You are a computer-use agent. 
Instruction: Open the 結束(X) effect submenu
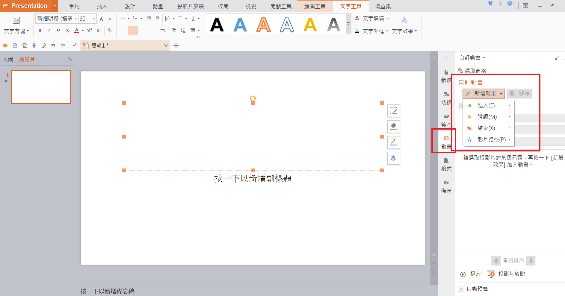[x=488, y=128]
